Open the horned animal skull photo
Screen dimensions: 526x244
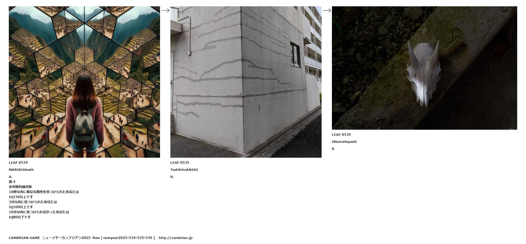click(424, 68)
